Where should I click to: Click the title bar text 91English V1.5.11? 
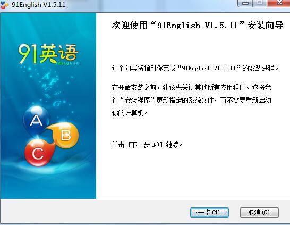point(39,4)
